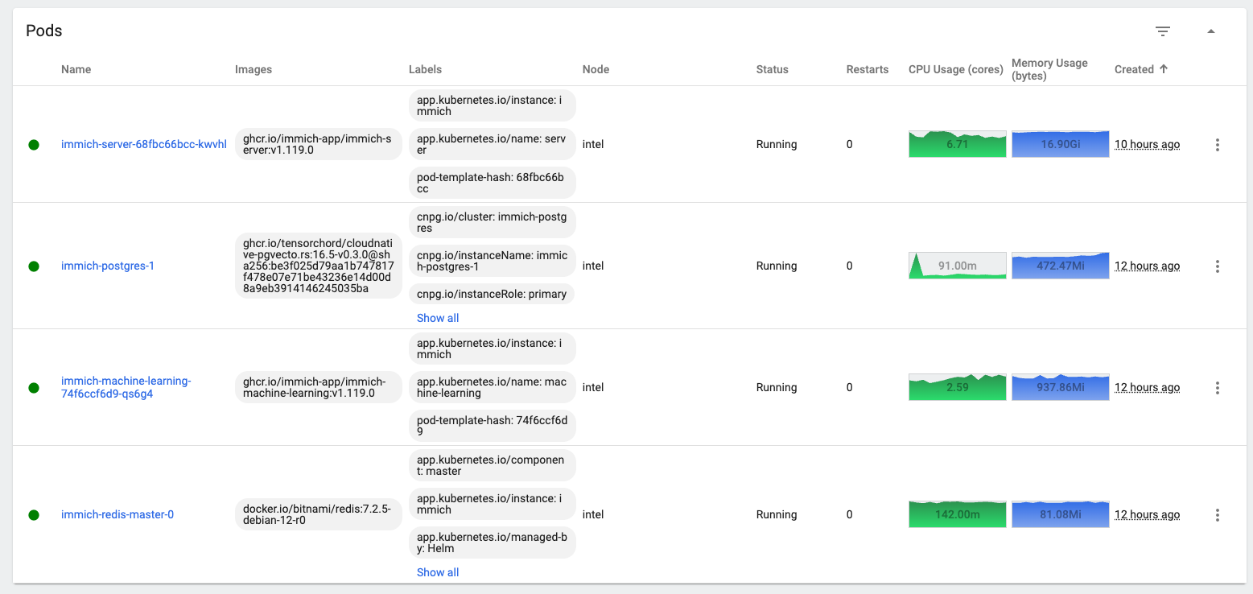Click immich-redis-master-0's 12 hours ago timestamp
1253x594 pixels.
[x=1147, y=514]
